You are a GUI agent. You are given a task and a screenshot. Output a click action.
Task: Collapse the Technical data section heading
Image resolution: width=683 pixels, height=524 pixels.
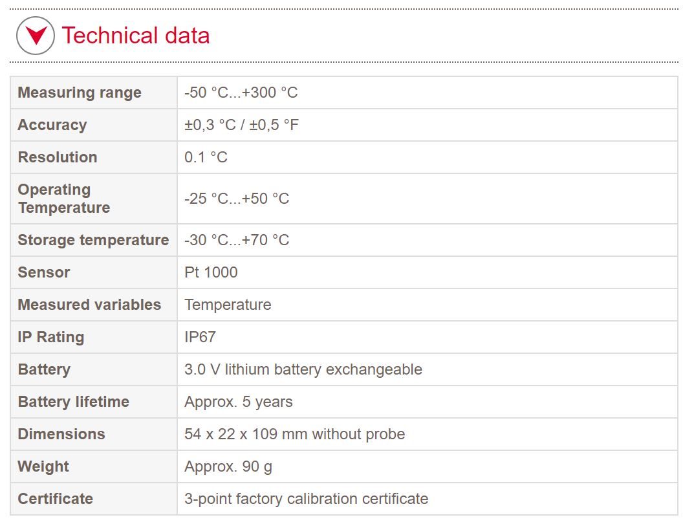tap(135, 35)
